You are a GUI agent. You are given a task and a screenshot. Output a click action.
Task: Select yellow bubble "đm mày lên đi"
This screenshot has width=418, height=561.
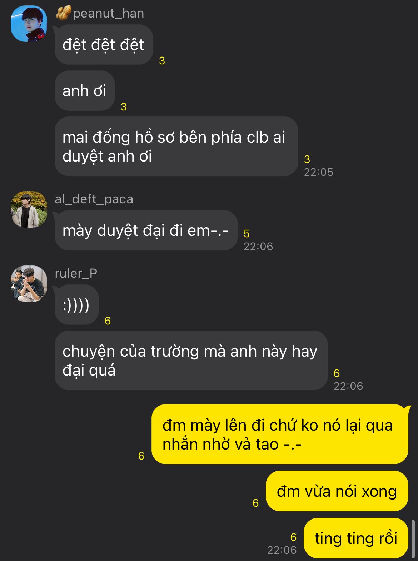tap(280, 435)
